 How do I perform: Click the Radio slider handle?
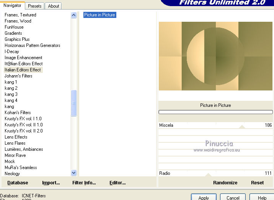pos(208,175)
